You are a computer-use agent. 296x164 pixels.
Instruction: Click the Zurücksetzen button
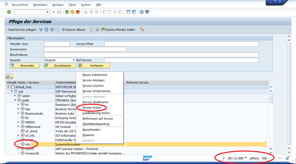(x=60, y=66)
